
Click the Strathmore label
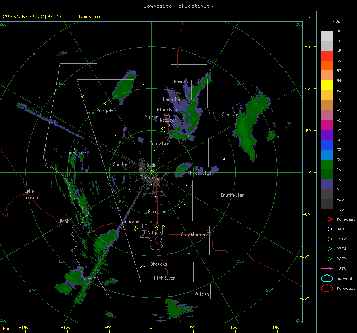(193, 234)
